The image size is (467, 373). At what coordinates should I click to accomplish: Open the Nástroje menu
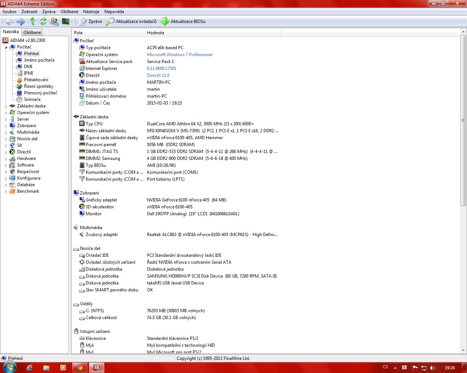tap(91, 12)
